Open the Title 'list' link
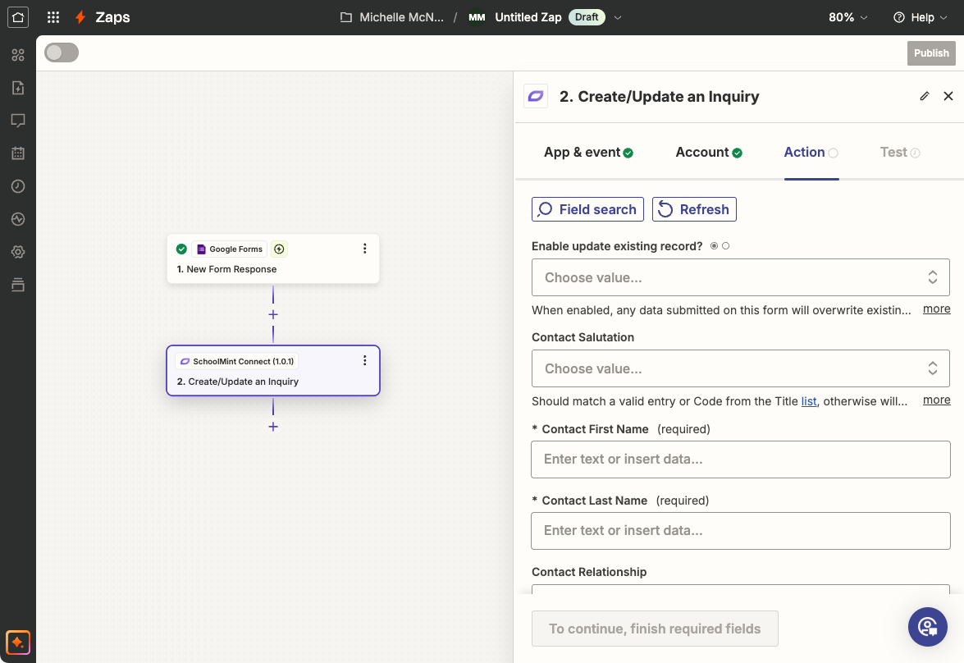 tap(808, 401)
